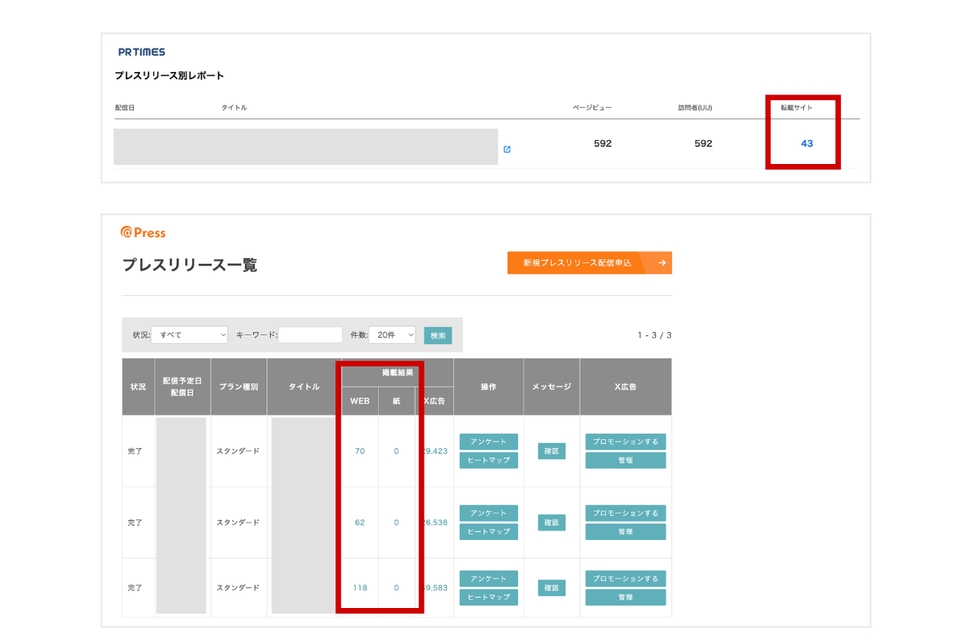Click the 紙 count in the WEB 70 row
The image size is (961, 640).
coord(396,451)
